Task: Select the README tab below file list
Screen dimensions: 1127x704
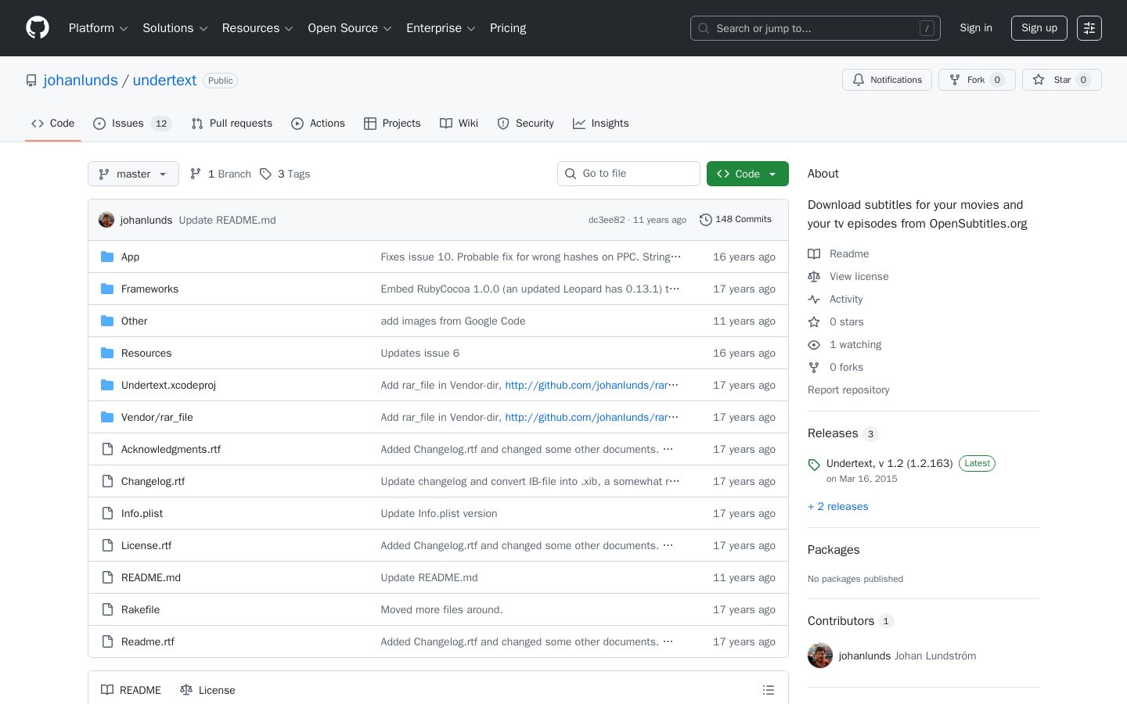Action: click(131, 690)
